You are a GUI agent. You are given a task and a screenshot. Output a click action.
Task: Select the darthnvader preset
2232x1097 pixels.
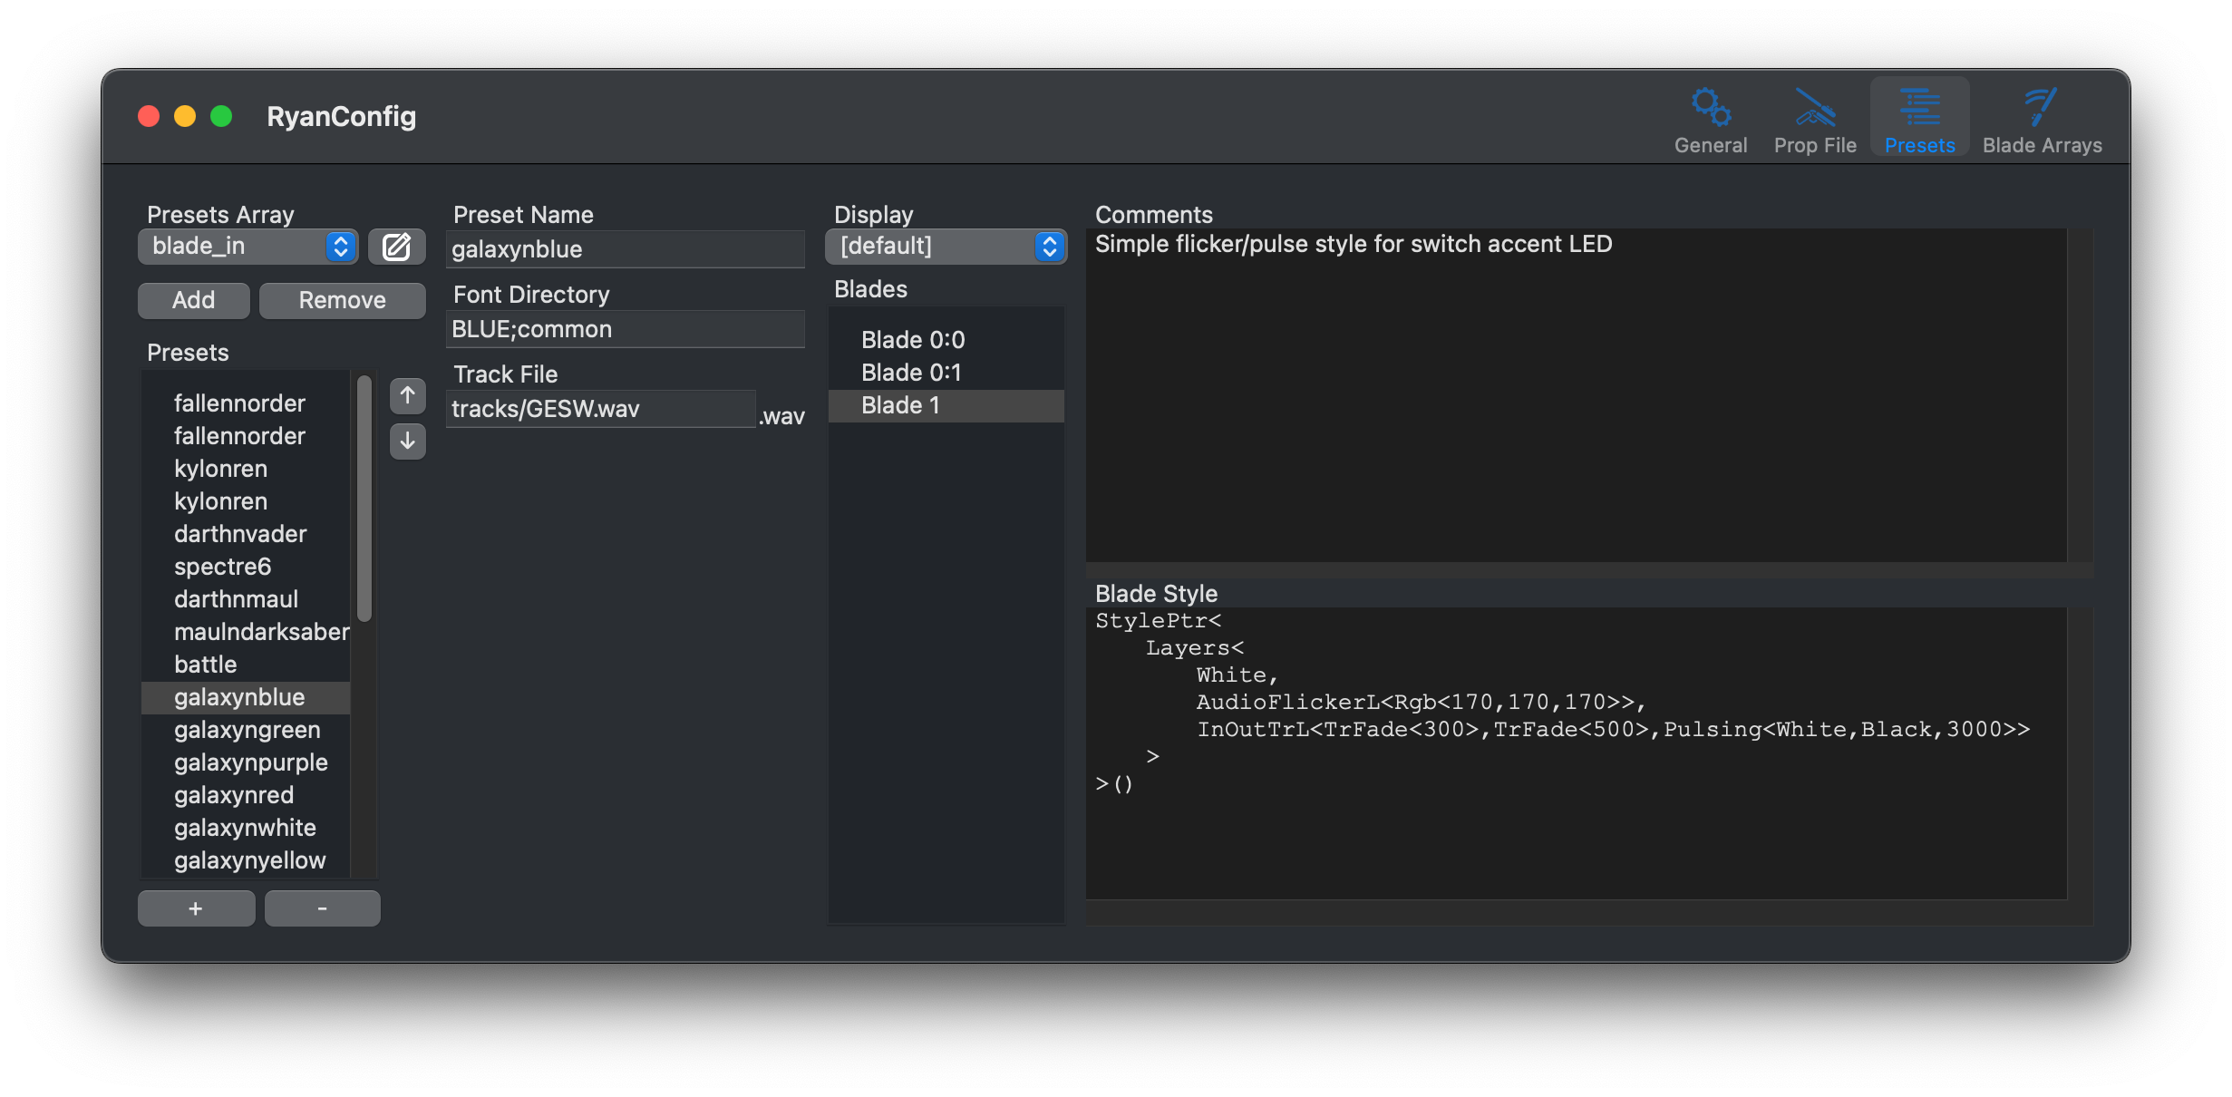tap(240, 534)
